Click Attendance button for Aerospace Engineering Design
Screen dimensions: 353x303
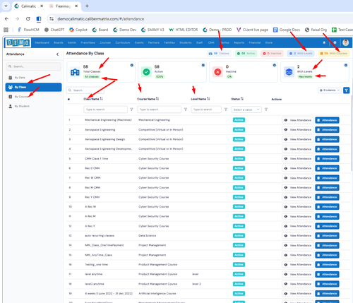pyautogui.click(x=327, y=139)
